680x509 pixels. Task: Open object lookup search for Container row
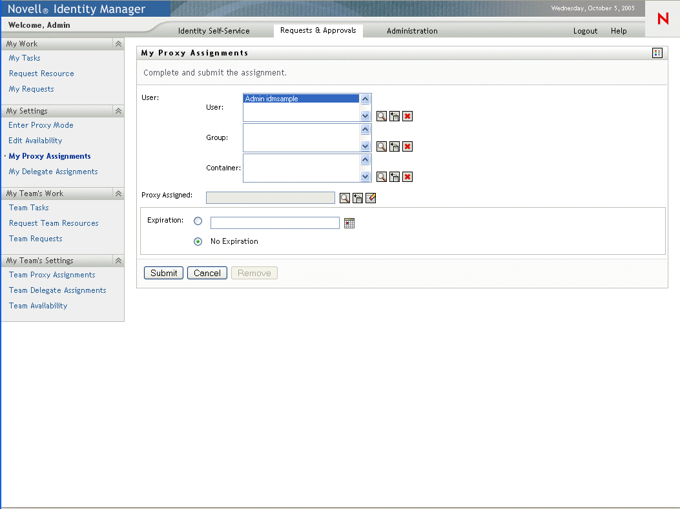tap(382, 177)
